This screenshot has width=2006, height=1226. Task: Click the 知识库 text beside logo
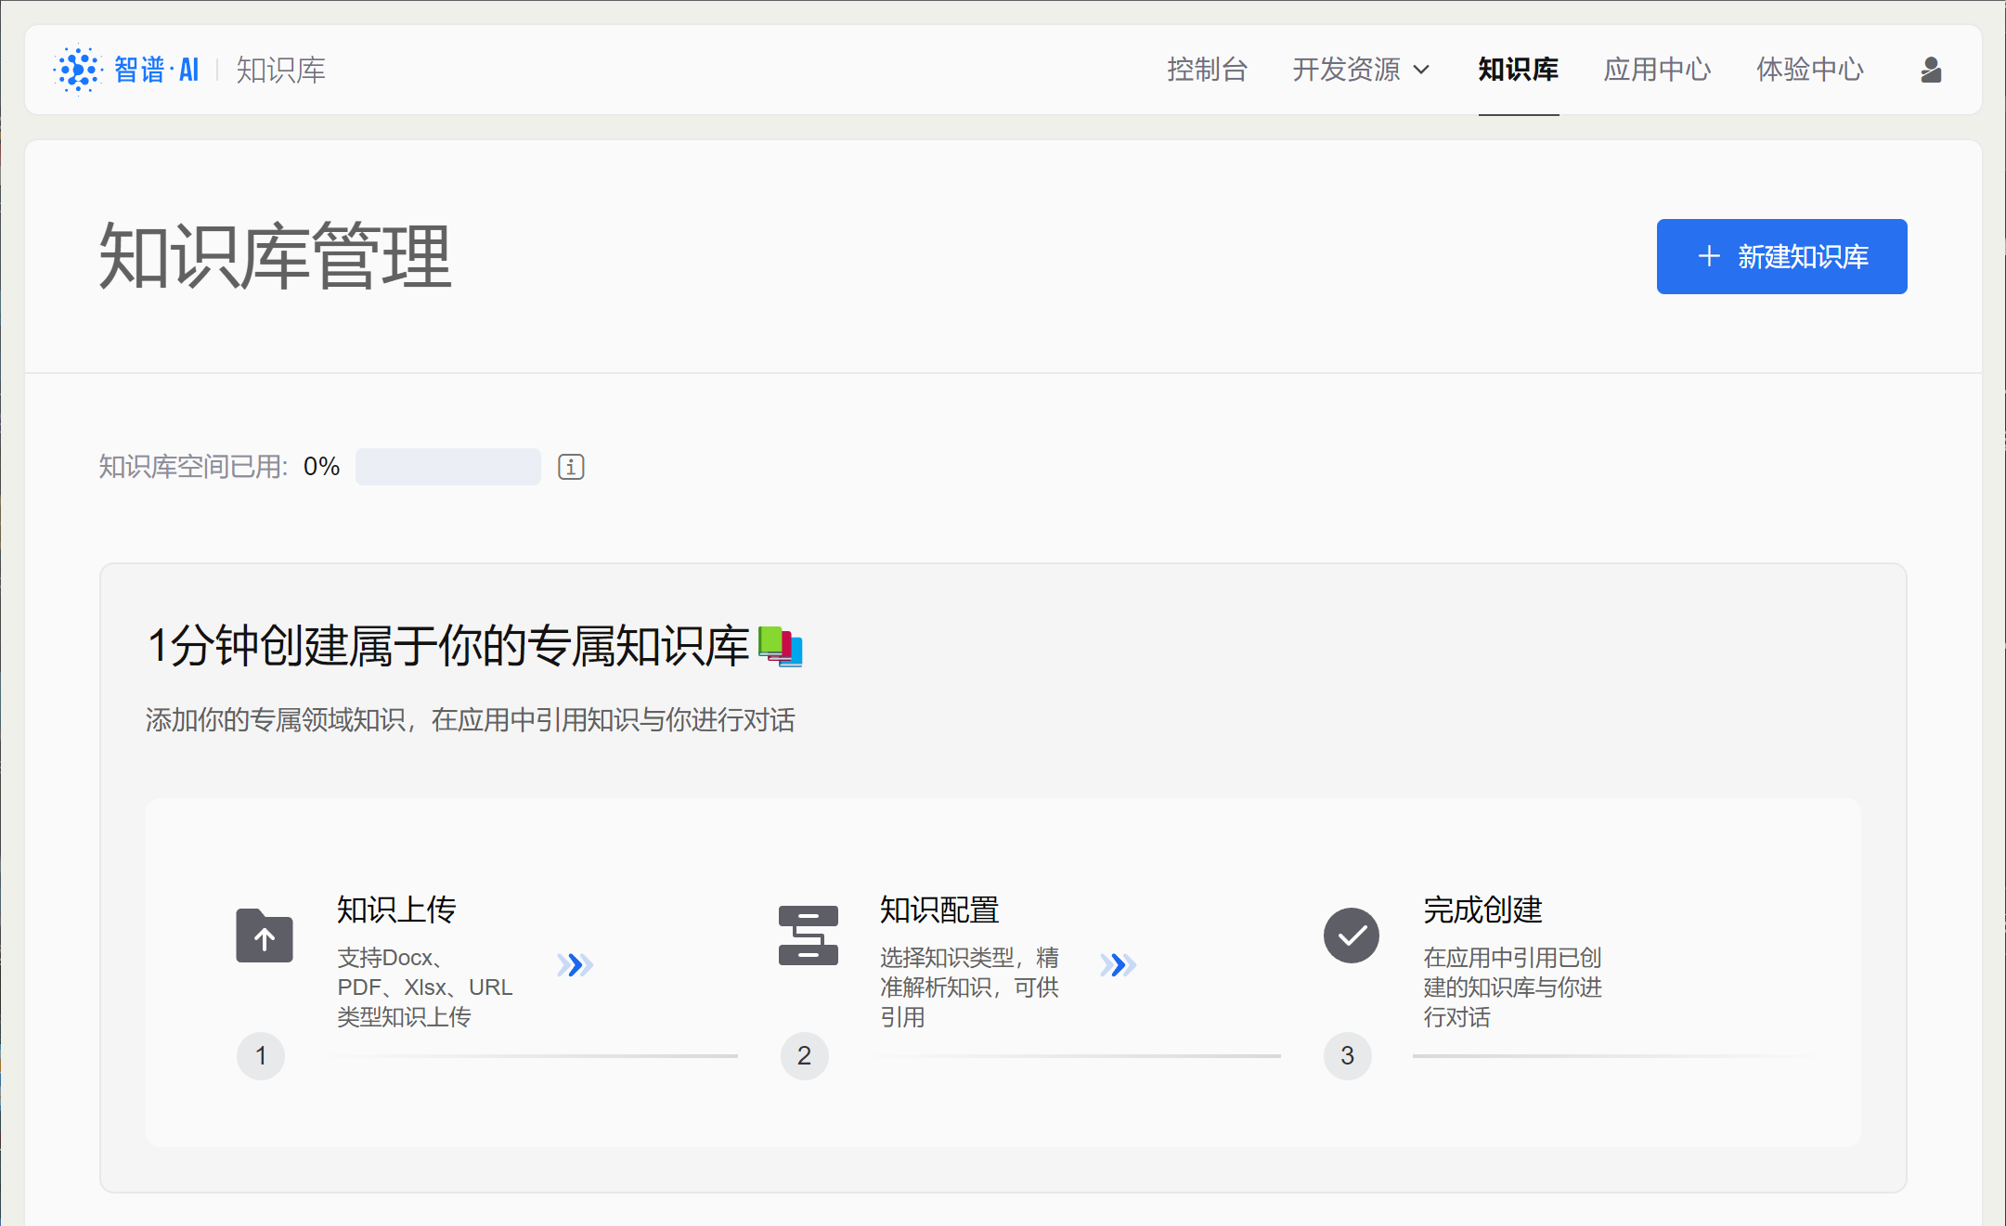[280, 70]
